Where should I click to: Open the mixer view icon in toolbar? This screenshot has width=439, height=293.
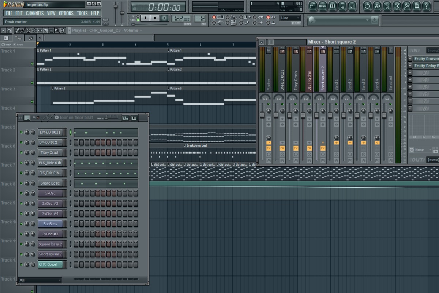352,6
